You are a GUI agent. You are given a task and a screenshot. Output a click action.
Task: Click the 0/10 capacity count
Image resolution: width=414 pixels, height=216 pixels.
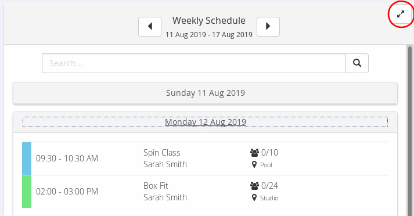[x=269, y=152]
